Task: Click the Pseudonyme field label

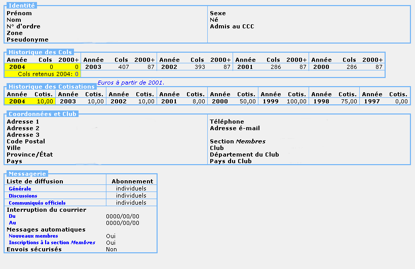Action: coord(27,40)
